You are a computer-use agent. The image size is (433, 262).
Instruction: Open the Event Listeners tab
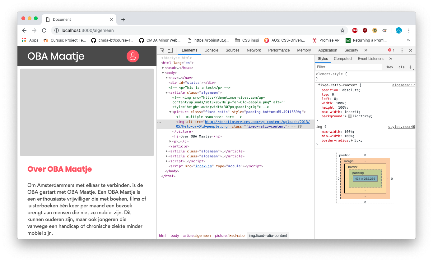370,59
